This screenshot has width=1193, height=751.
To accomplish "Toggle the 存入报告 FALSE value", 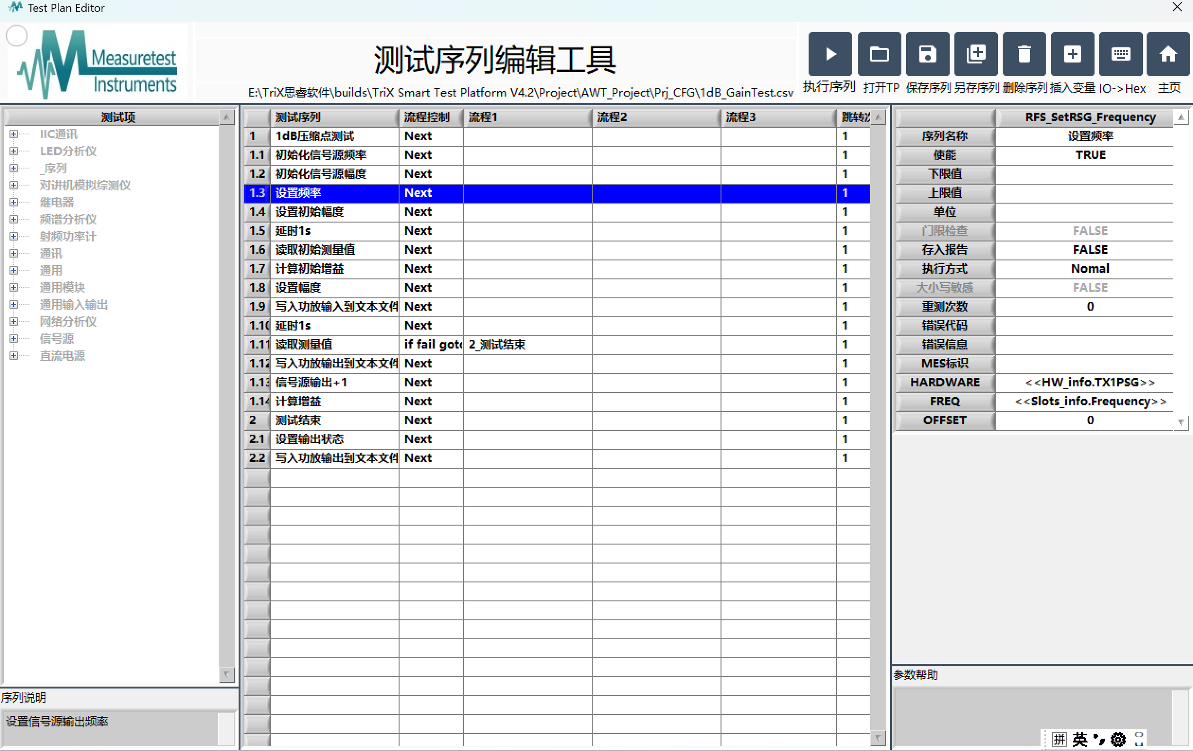I will pyautogui.click(x=1089, y=250).
